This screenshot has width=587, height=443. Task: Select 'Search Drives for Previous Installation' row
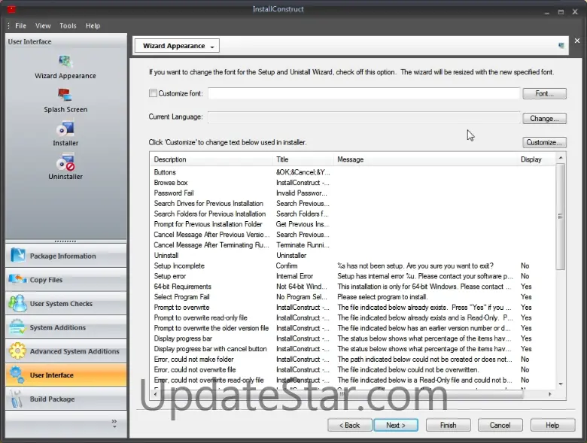[353, 204]
